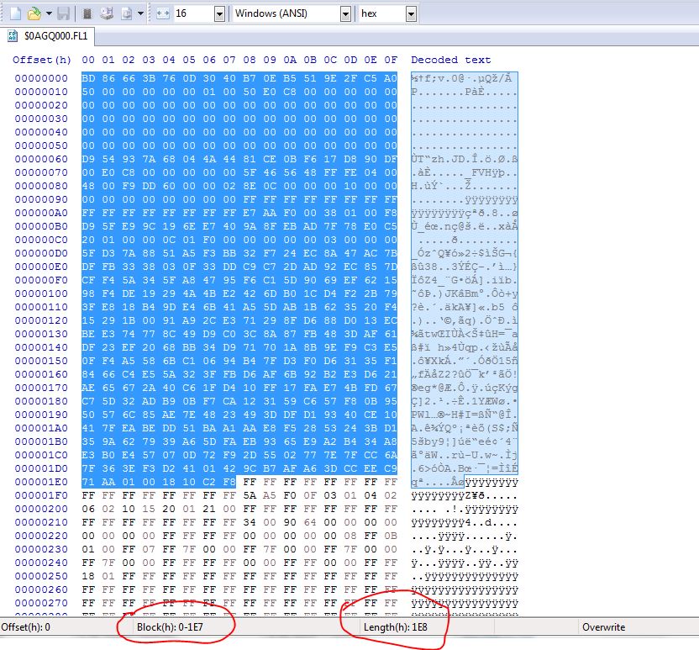Image resolution: width=699 pixels, height=650 pixels.
Task: Click the hex offset base field
Action: (x=382, y=13)
